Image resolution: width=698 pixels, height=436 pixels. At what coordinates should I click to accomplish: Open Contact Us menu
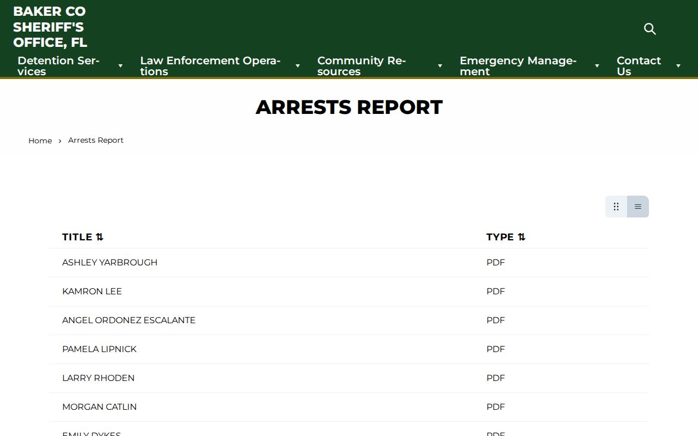point(639,66)
